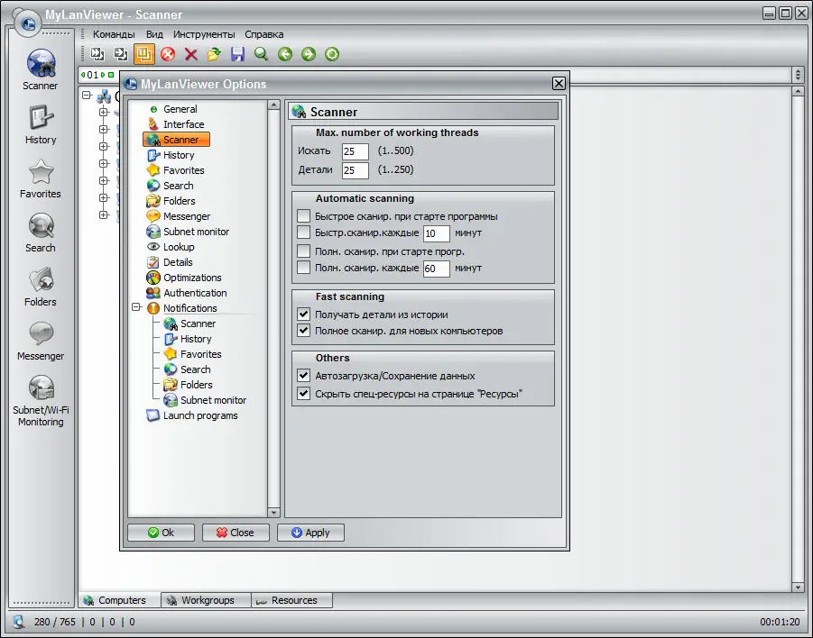Screen dimensions: 813x638
Task: Click the highlighted orange scan toolbar icon
Action: click(x=144, y=54)
